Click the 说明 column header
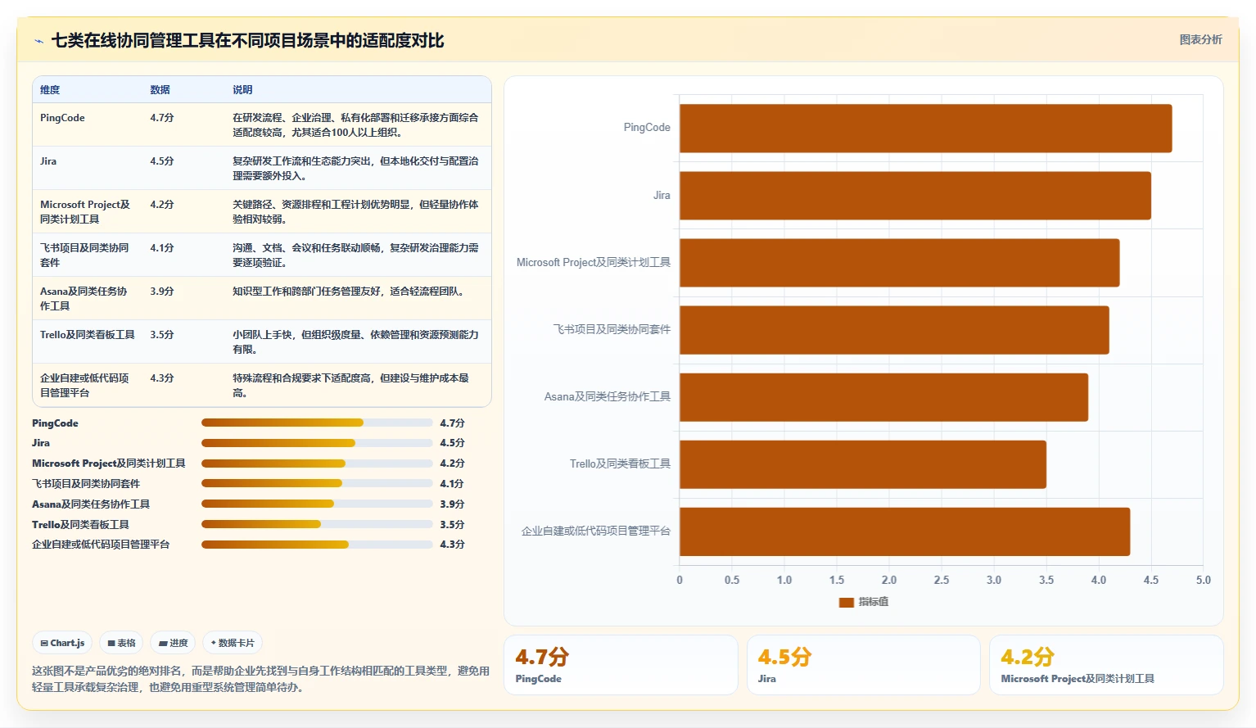Screen dimensions: 1256x728 click(x=242, y=90)
